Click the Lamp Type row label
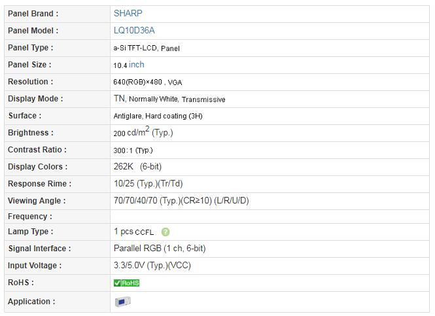The image size is (435, 316). [x=30, y=232]
